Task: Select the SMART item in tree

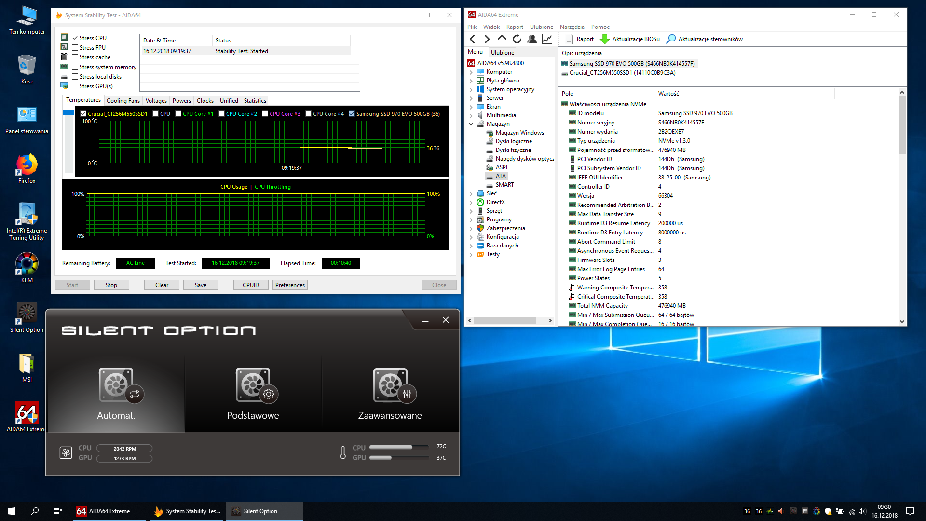Action: (504, 185)
